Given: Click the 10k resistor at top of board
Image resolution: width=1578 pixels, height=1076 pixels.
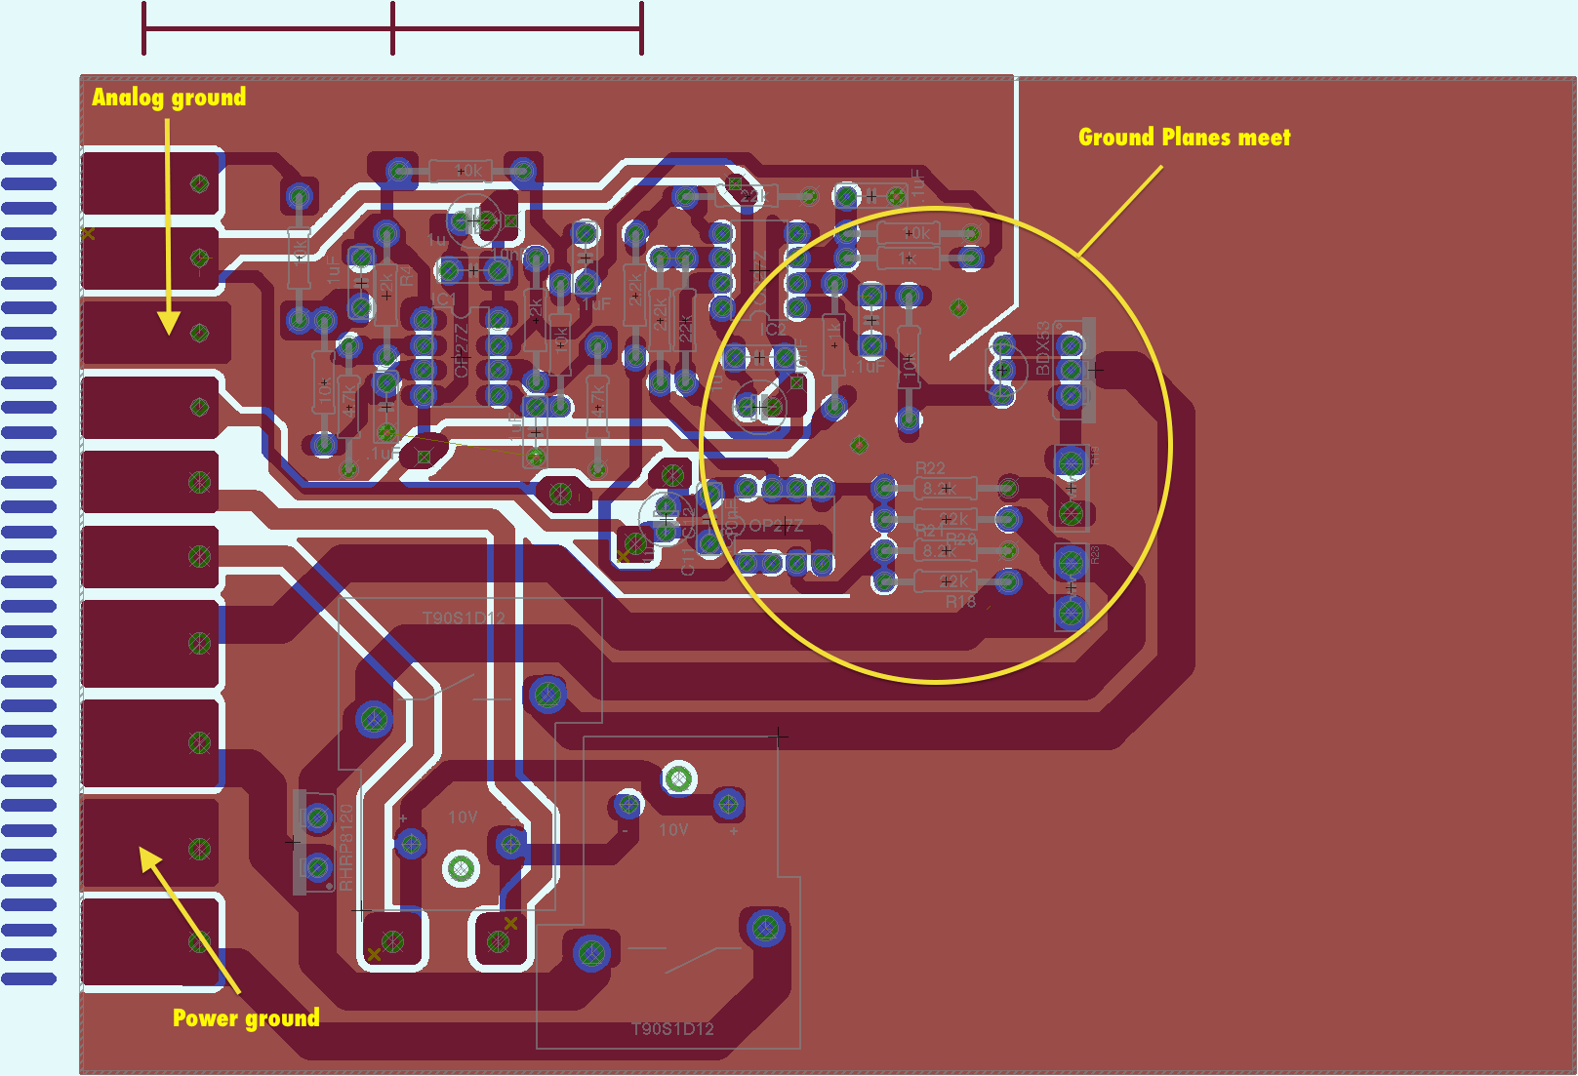Looking at the screenshot, I should coord(461,171).
